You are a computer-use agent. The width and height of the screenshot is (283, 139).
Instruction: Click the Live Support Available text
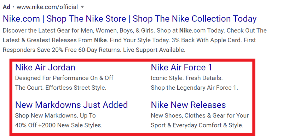pos(154,50)
